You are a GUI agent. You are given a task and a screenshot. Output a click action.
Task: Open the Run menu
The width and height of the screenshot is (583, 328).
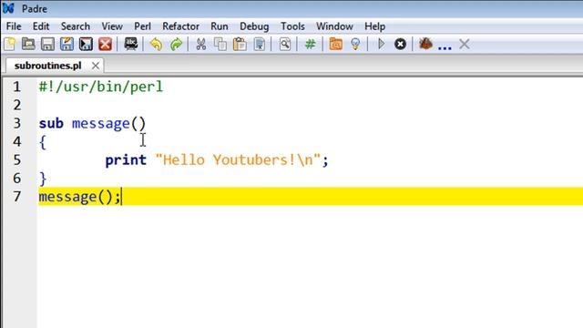tap(220, 26)
